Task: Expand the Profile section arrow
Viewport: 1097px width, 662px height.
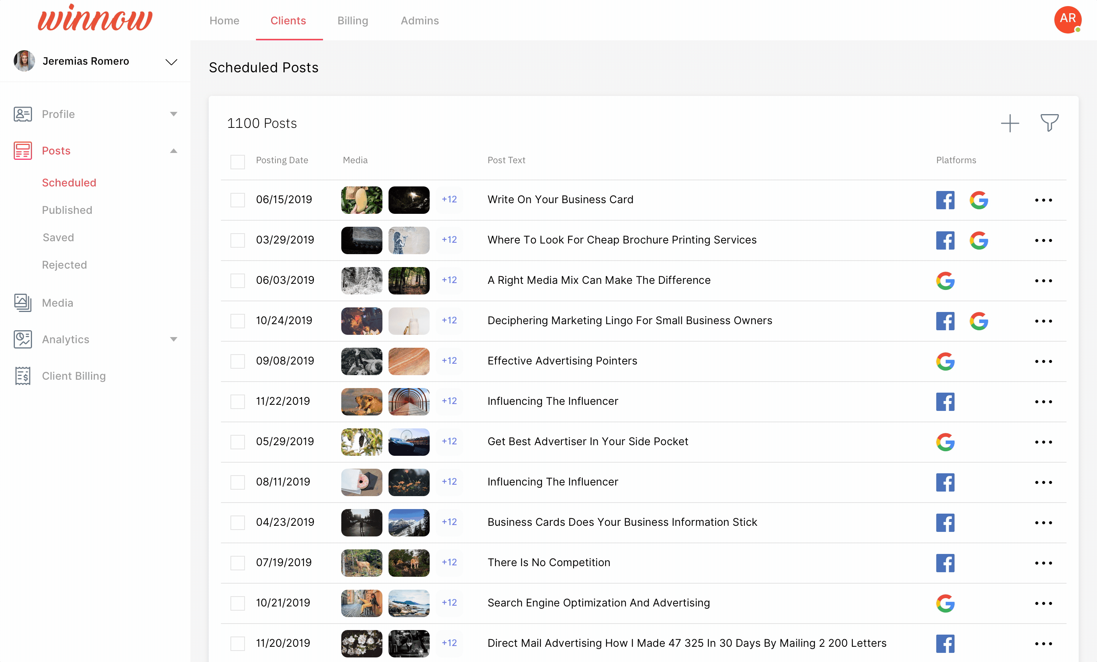Action: click(174, 114)
